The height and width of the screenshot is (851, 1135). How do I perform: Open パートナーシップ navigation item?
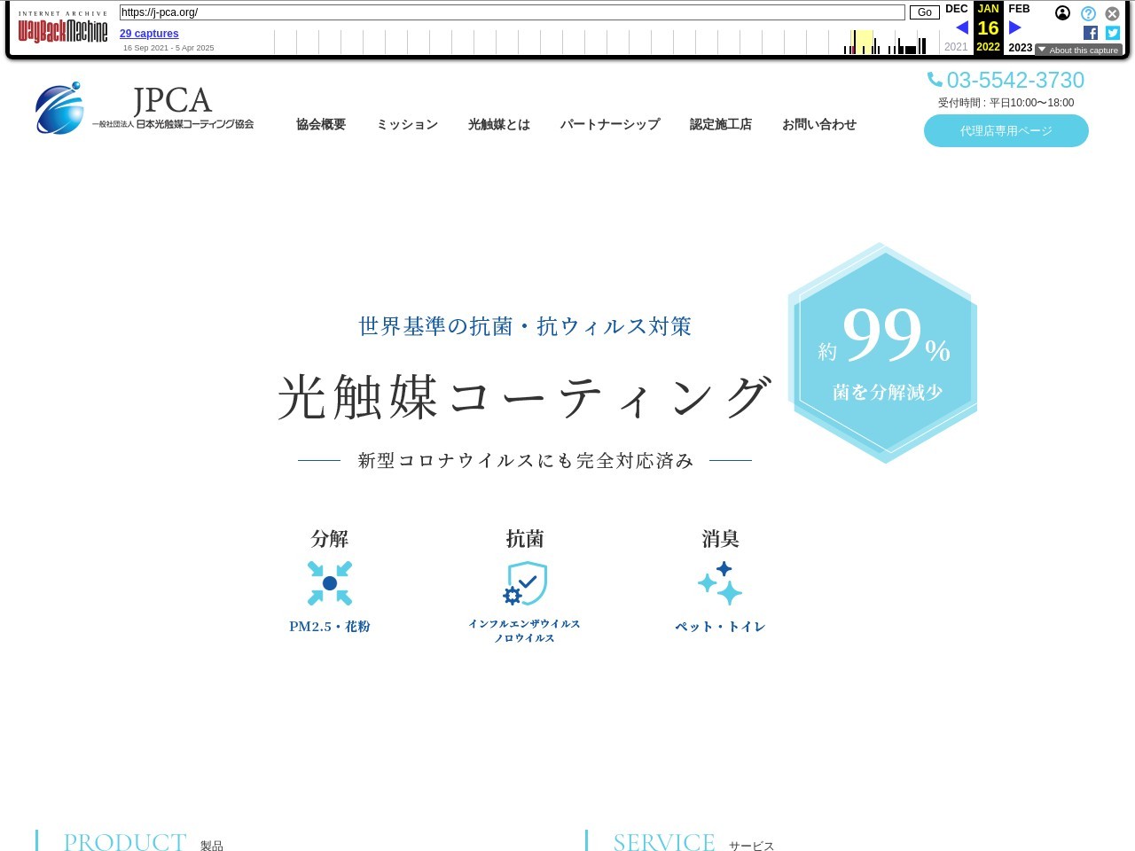point(610,125)
